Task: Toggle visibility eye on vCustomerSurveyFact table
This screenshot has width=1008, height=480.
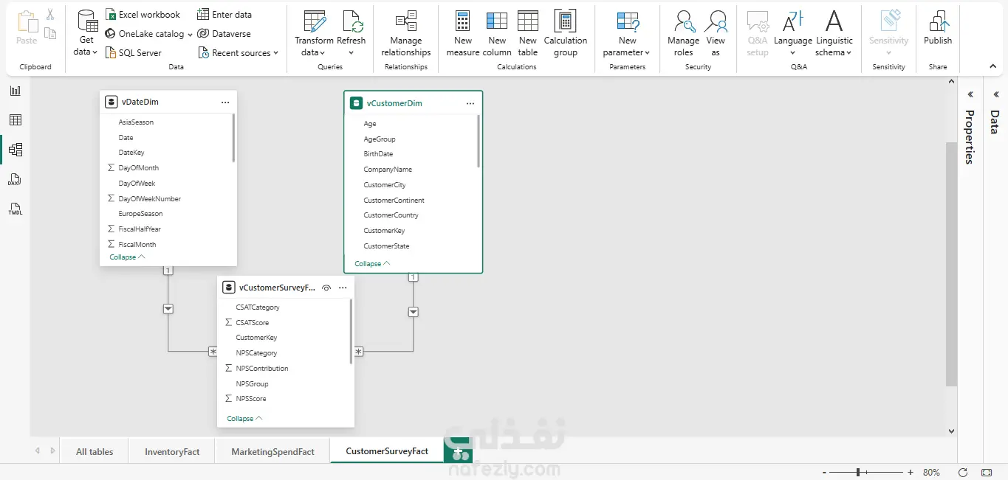Action: click(326, 288)
